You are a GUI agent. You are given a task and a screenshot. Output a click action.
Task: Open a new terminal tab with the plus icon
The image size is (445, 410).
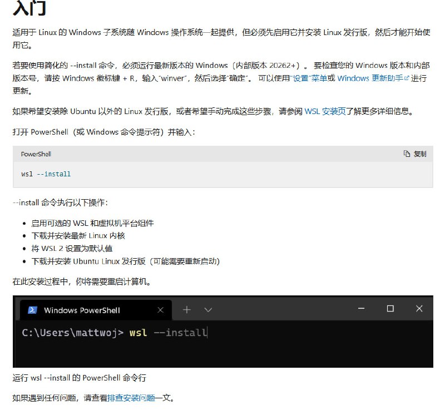pos(186,309)
